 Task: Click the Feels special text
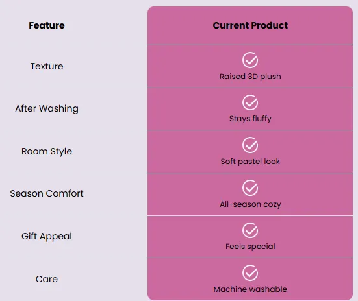250,247
